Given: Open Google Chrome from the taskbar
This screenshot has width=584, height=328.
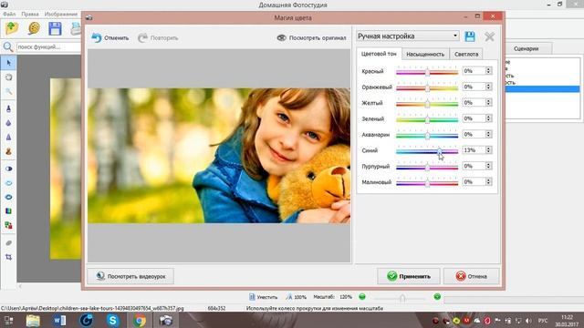Looking at the screenshot, I should tap(140, 320).
